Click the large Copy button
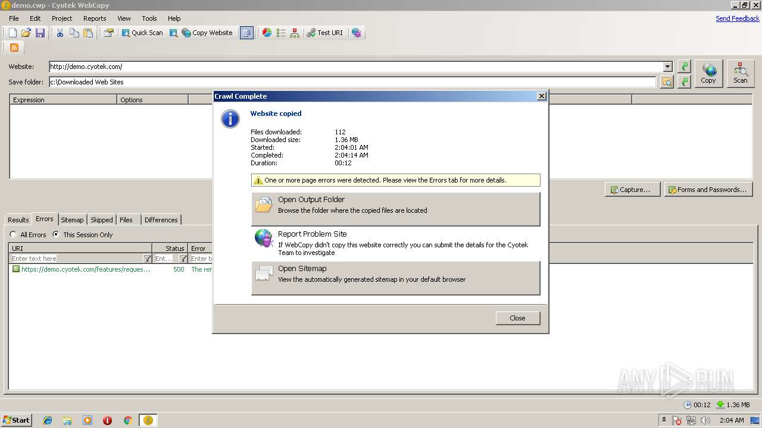The width and height of the screenshot is (762, 428). [x=708, y=74]
